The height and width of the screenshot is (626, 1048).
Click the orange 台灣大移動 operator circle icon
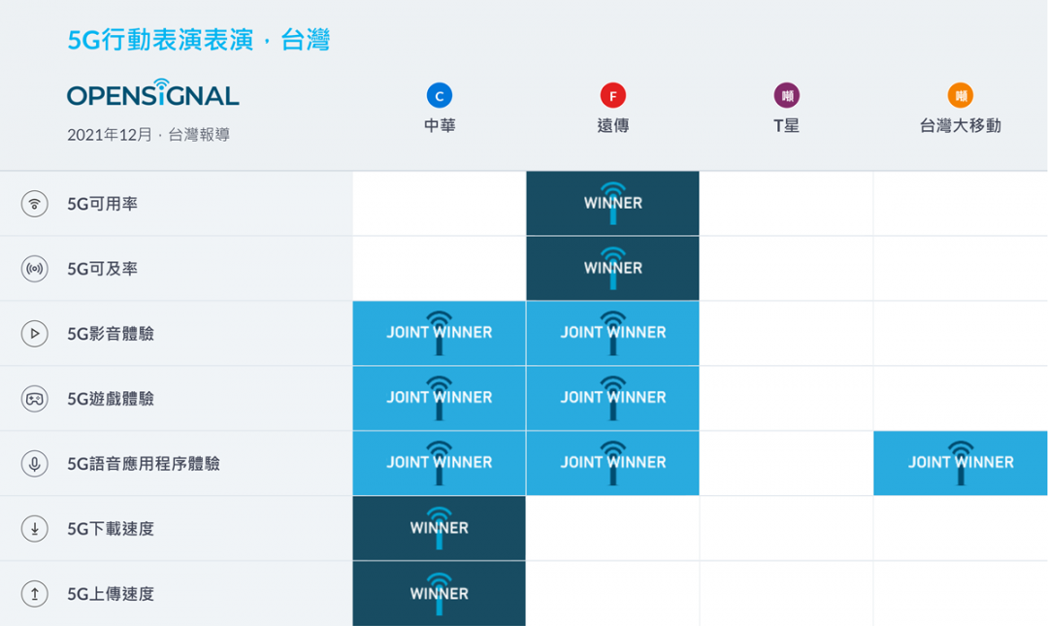click(x=960, y=95)
